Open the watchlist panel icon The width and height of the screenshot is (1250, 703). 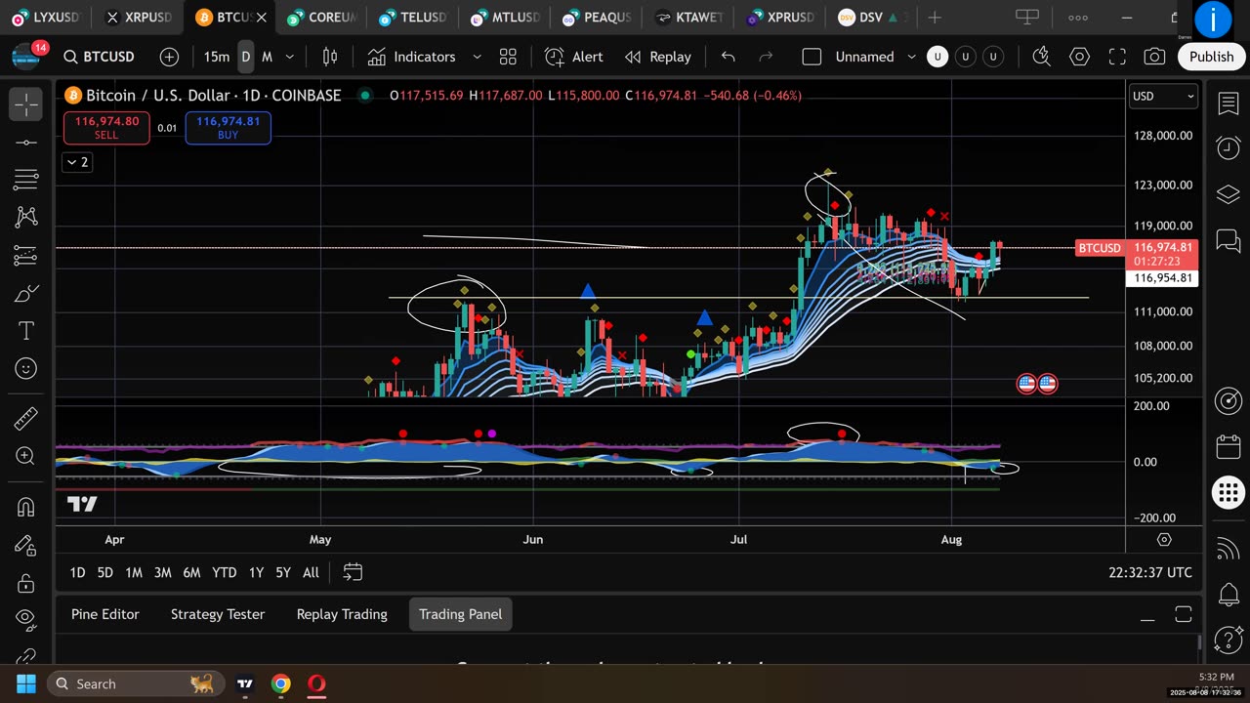1229,104
